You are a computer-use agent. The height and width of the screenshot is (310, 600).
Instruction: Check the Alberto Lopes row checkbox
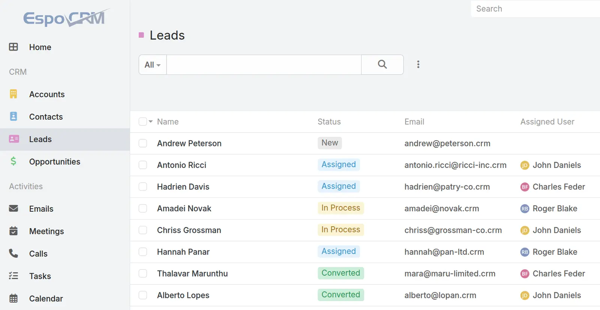(x=143, y=296)
